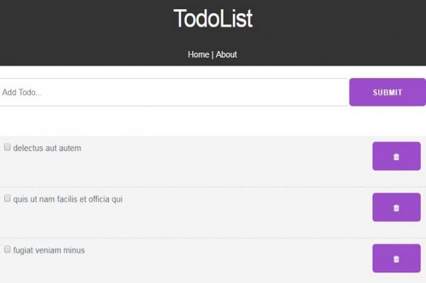Focus the "Add Todo..." input field
This screenshot has height=283, width=426.
pyautogui.click(x=174, y=92)
